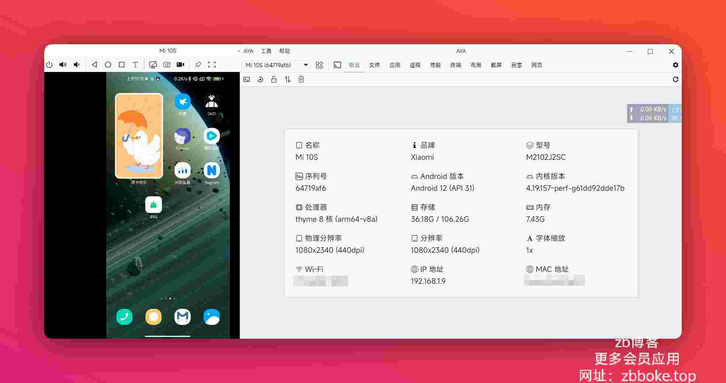Switch to the 日志 log tab

516,65
